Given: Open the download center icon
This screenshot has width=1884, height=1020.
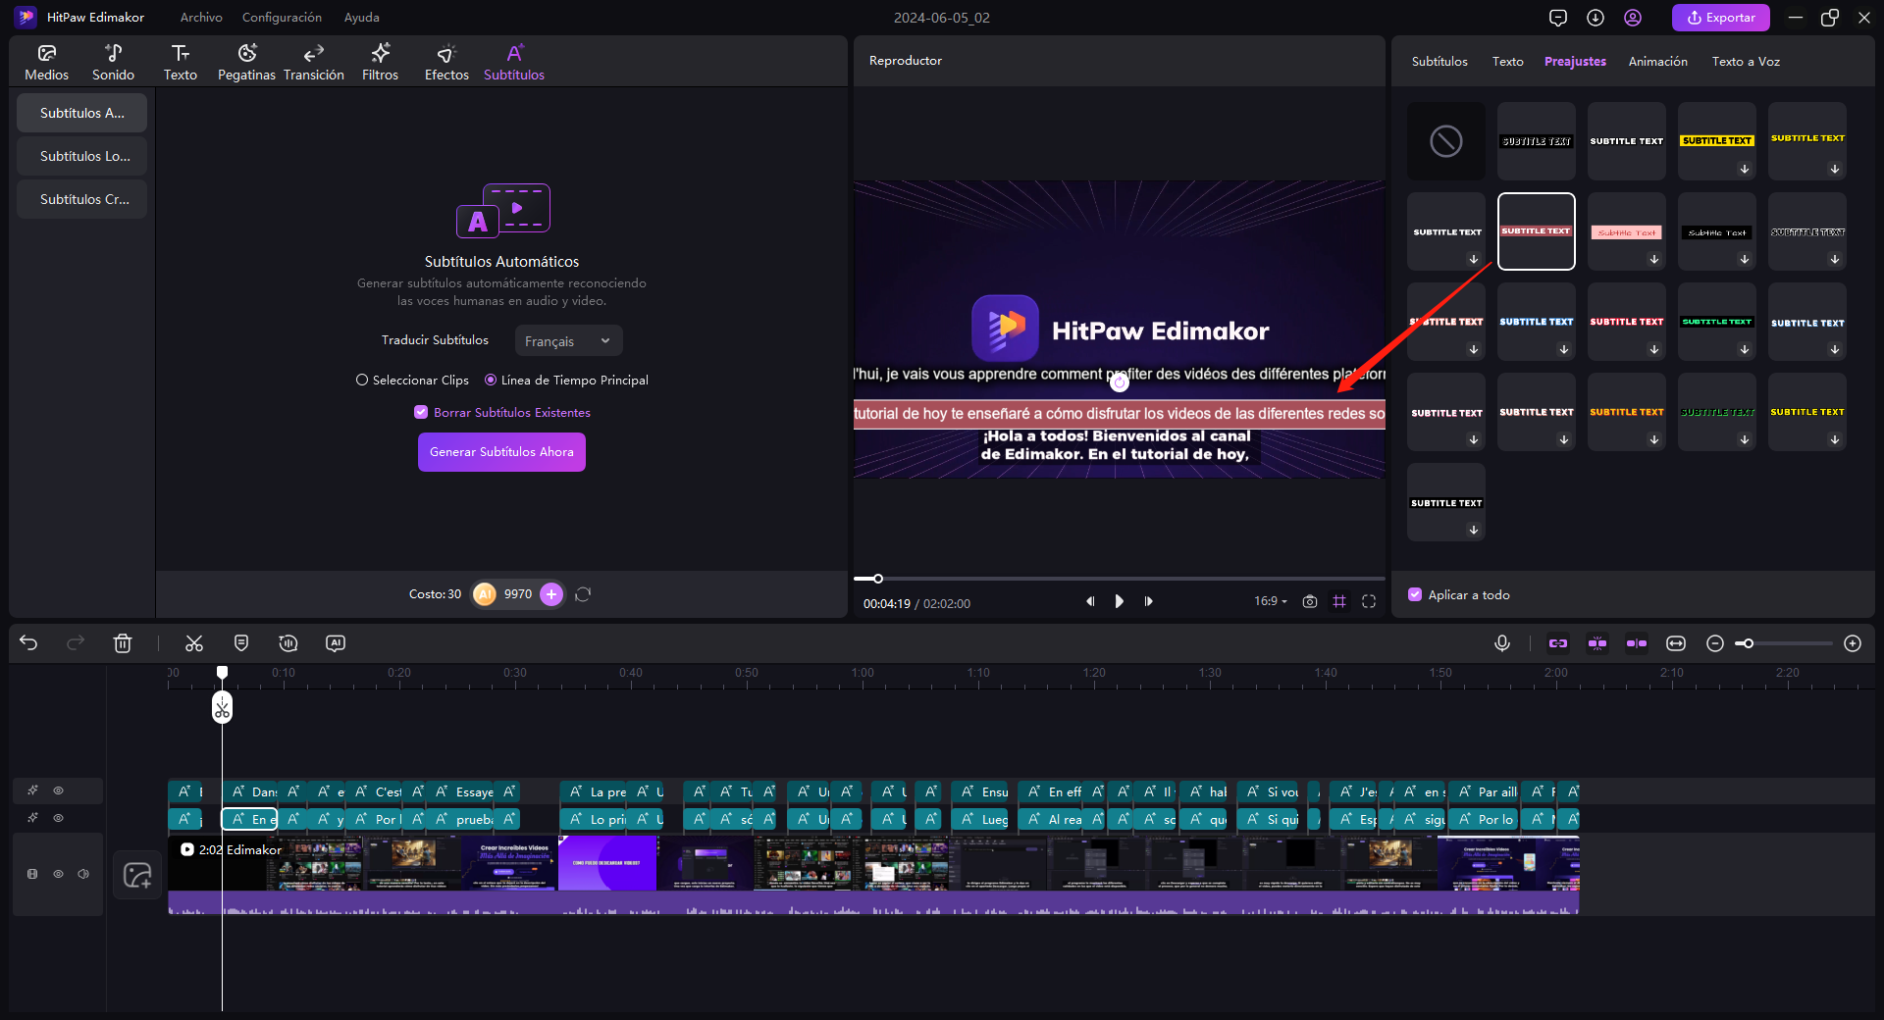Looking at the screenshot, I should (x=1596, y=18).
